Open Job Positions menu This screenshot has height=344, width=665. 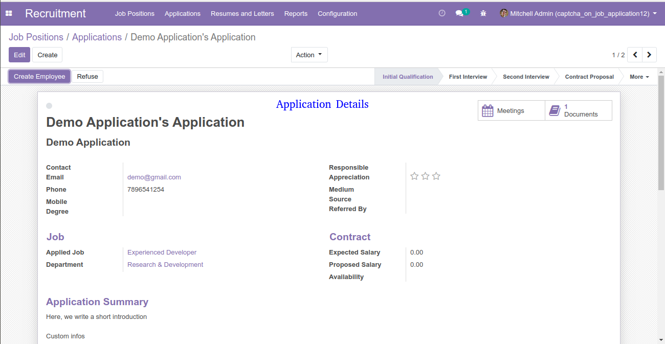point(135,14)
